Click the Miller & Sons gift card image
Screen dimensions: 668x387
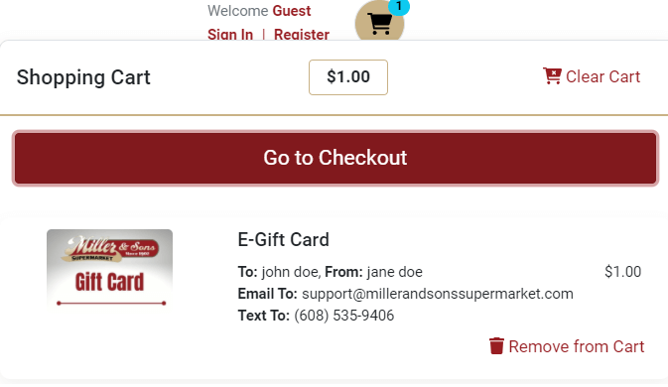coord(109,271)
